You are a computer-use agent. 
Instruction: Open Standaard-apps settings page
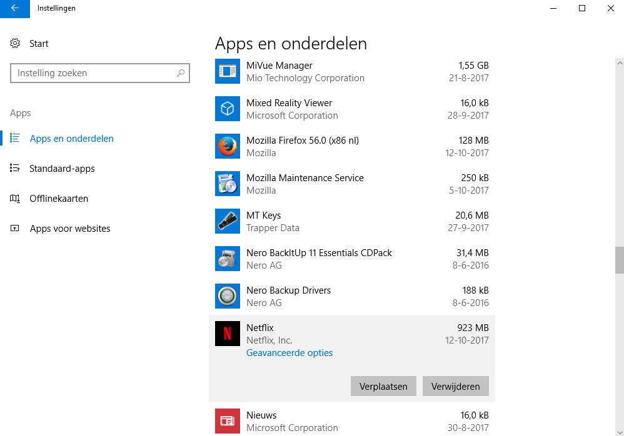click(62, 169)
